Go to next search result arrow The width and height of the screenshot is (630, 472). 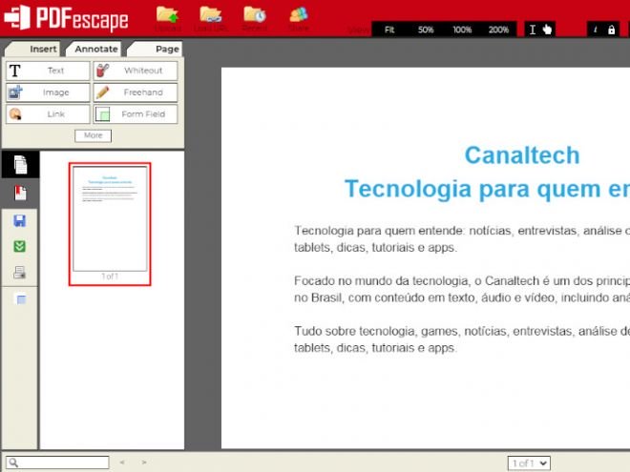144,462
